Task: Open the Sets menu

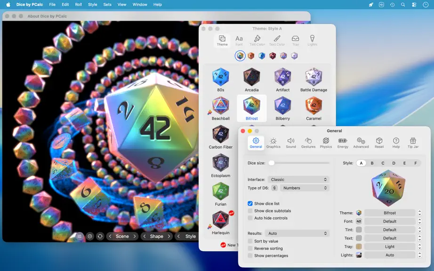Action: pyautogui.click(x=107, y=4)
